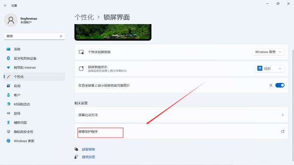This screenshot has height=165, width=294.
Task: Open the Windows 更新 sync icon
Action: pos(9,141)
